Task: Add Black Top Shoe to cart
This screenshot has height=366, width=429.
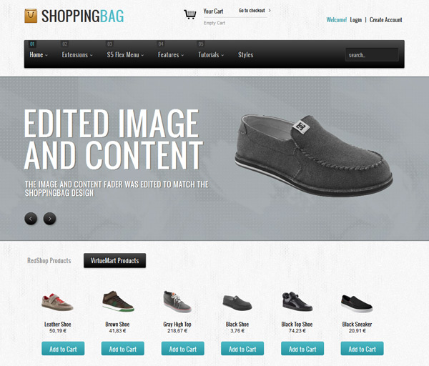Action: point(302,349)
